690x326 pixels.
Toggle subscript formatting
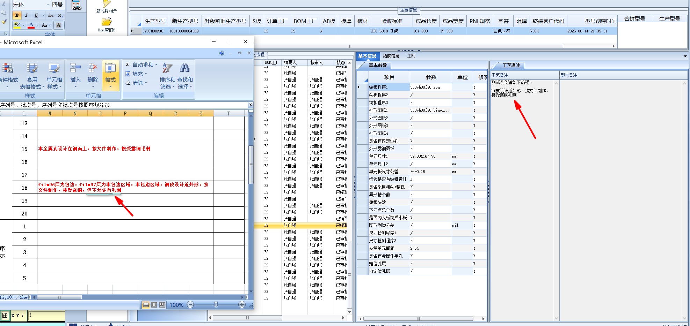point(60,15)
